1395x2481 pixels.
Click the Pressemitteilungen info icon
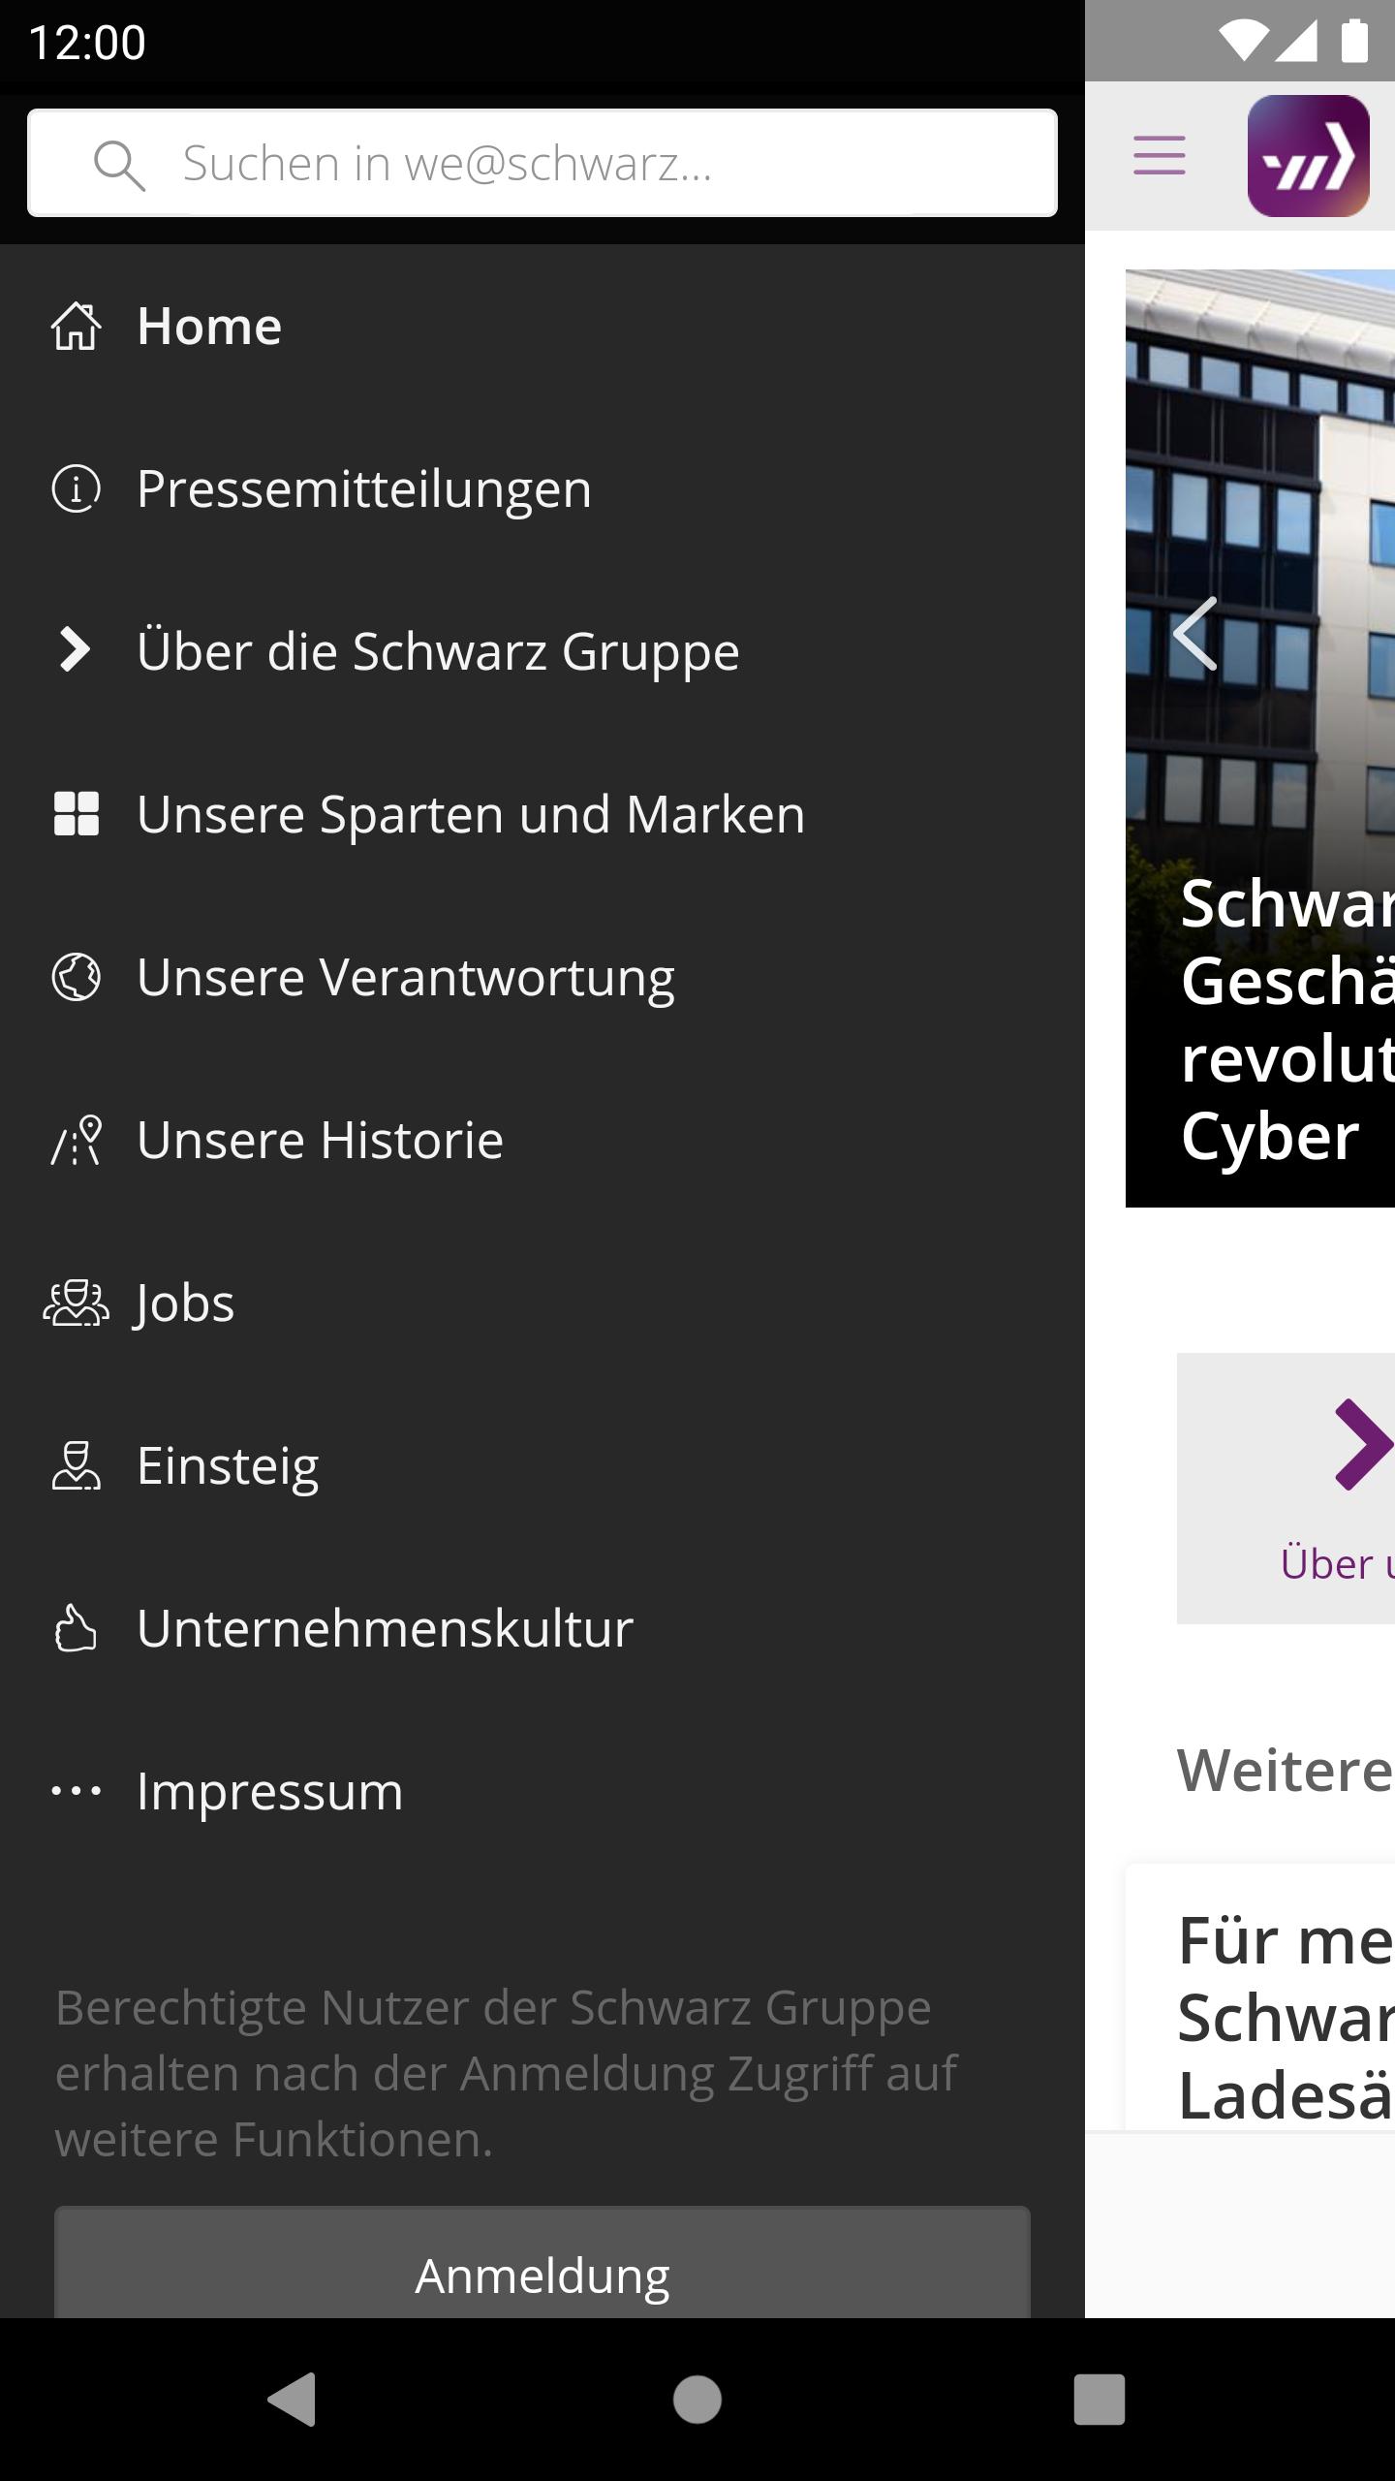76,488
